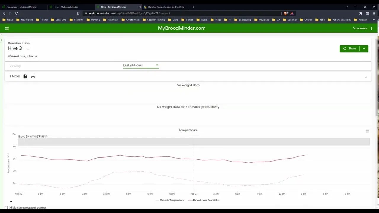Open the Hive 3 ellipsis options
Image resolution: width=379 pixels, height=213 pixels.
(27, 49)
